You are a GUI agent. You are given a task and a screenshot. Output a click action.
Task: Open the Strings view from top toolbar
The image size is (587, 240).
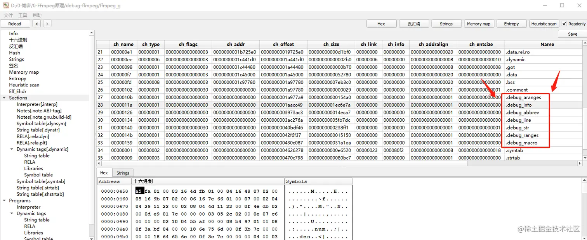[446, 24]
